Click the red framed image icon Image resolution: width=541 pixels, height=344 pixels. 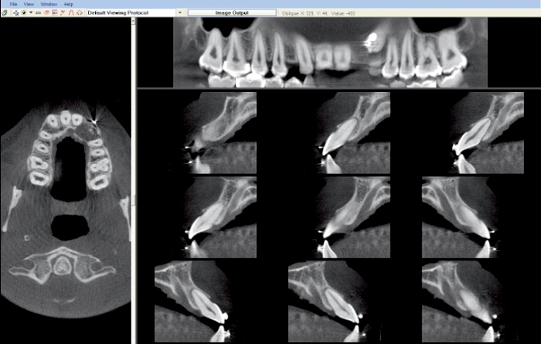55,13
